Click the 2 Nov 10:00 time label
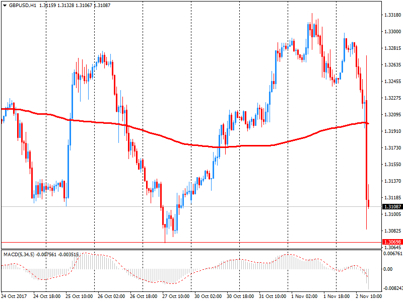The height and width of the screenshot is (302, 403). click(x=369, y=296)
